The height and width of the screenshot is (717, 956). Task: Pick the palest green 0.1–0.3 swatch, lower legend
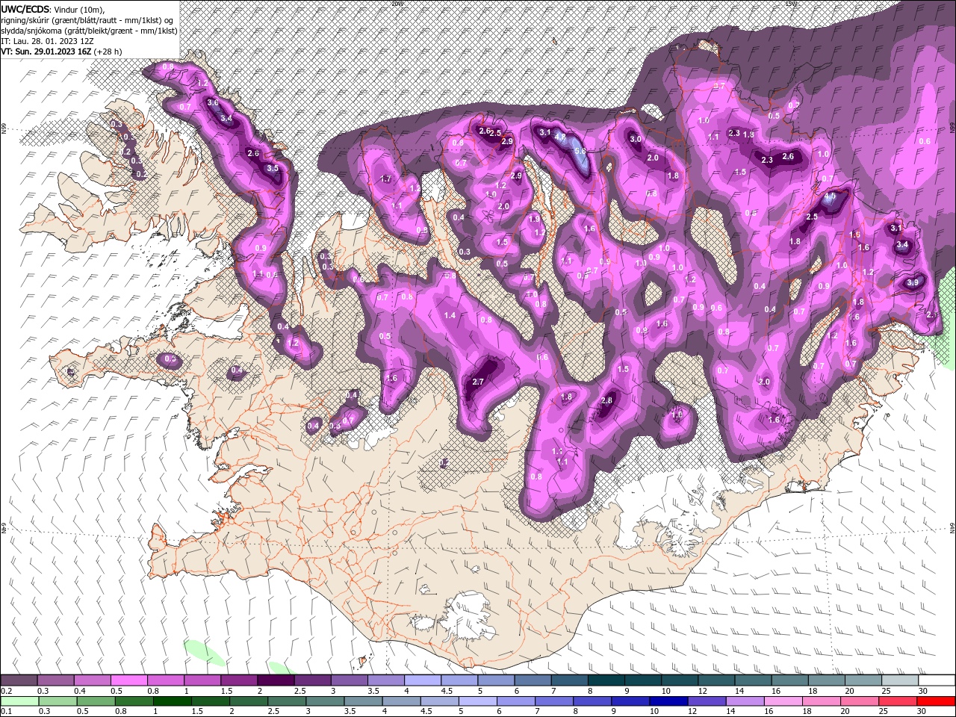point(19,701)
